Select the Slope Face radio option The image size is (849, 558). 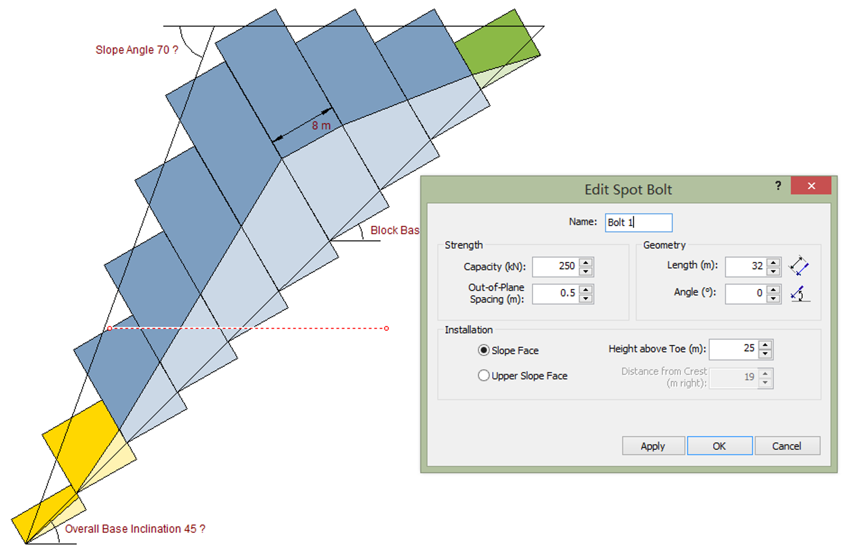483,351
